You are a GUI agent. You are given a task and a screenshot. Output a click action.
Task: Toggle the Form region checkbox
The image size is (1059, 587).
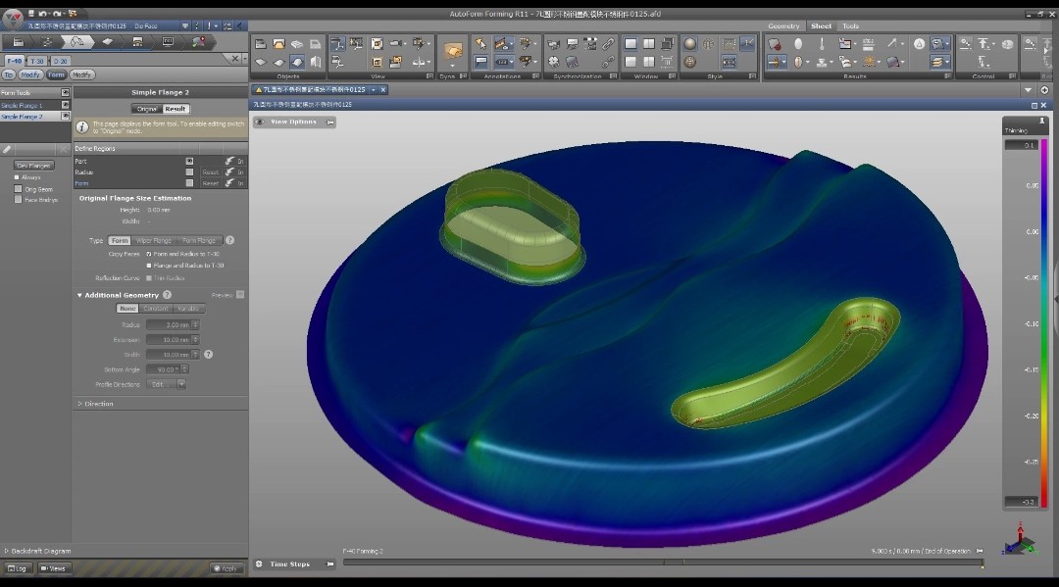click(189, 183)
